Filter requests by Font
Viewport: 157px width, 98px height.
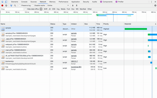pos(68,9)
